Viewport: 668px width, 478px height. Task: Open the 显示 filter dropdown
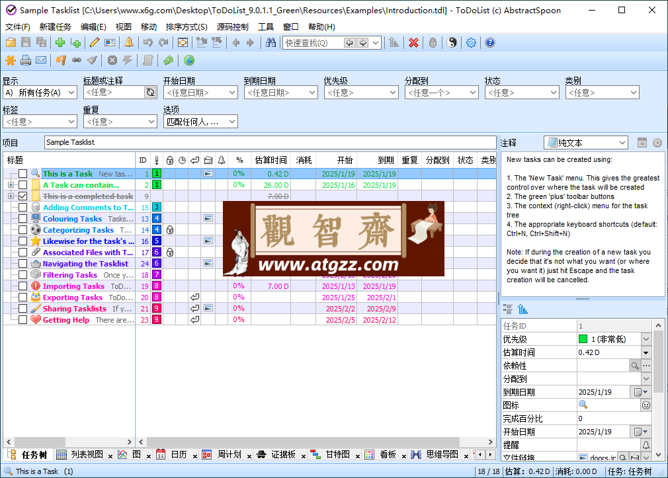click(40, 93)
